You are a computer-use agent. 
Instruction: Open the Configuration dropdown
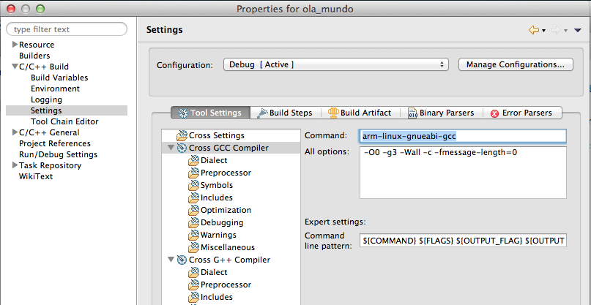point(335,64)
